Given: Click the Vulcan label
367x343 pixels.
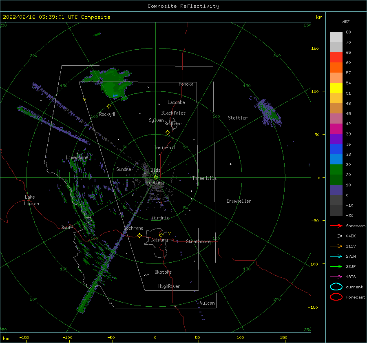Looking at the screenshot, I should pos(207,303).
